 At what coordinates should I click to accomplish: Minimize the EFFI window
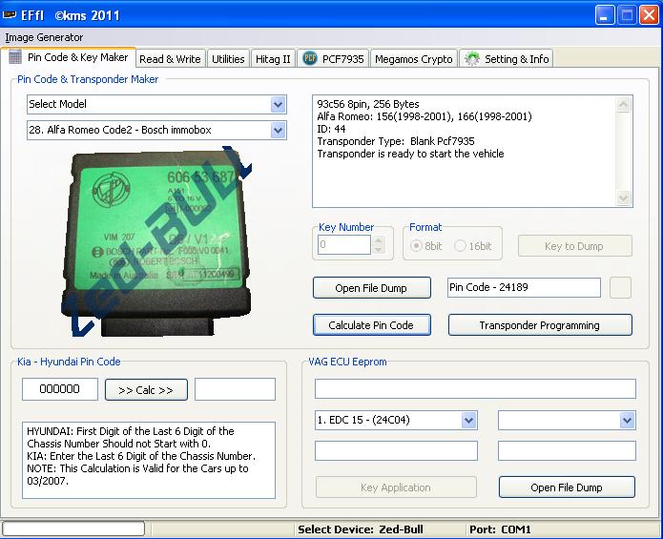pyautogui.click(x=605, y=15)
